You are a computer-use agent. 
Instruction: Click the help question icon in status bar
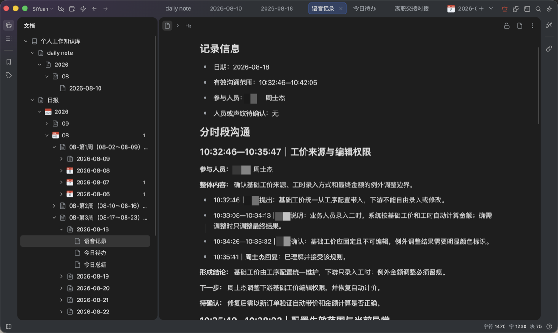click(549, 326)
